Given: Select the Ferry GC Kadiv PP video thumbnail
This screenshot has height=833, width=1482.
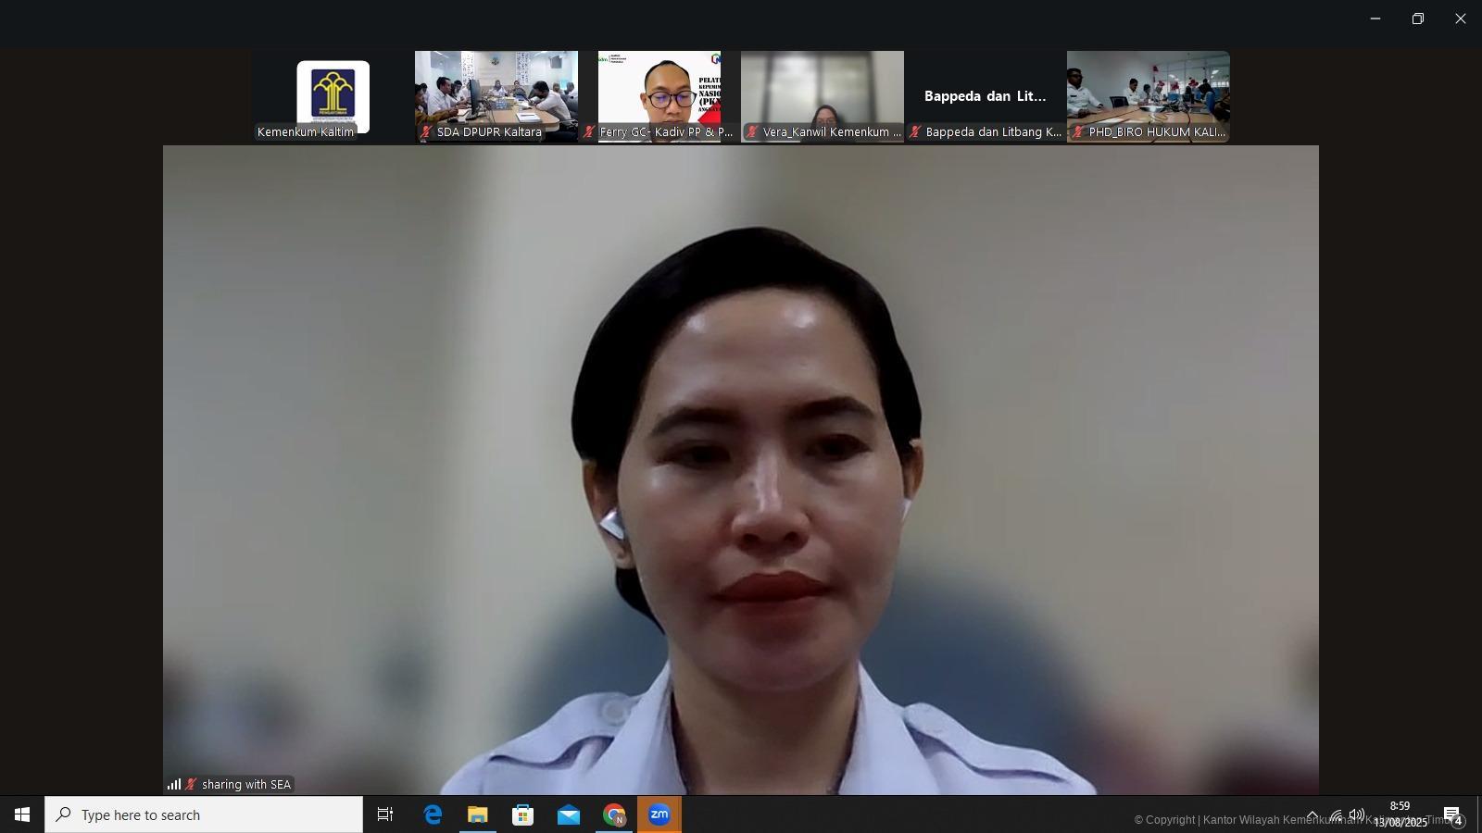Looking at the screenshot, I should point(659,96).
